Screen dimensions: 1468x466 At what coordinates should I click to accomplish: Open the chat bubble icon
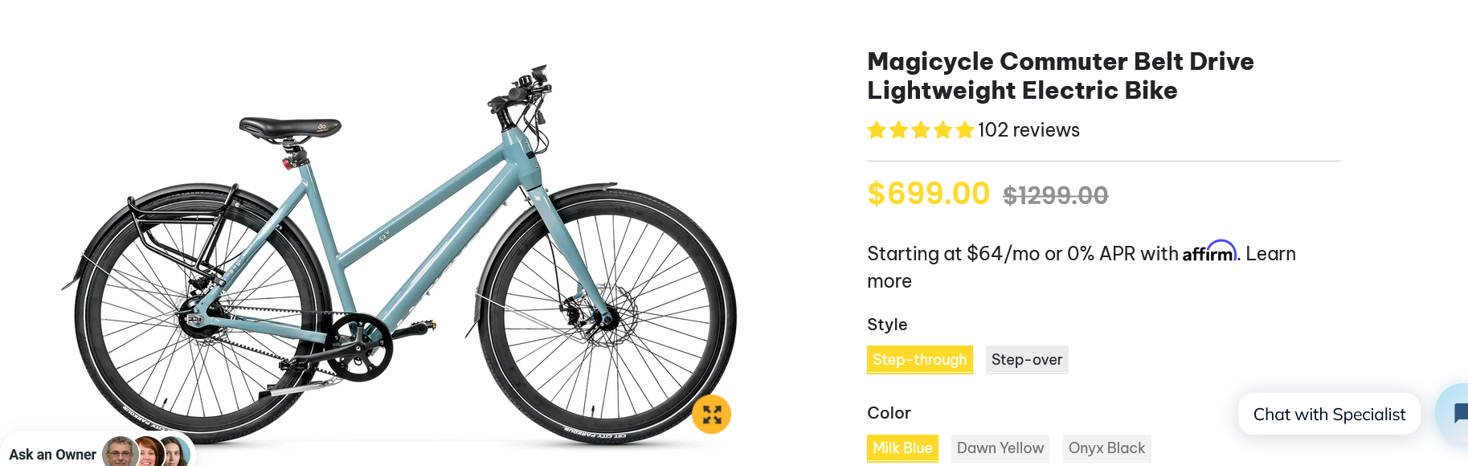(x=1458, y=414)
